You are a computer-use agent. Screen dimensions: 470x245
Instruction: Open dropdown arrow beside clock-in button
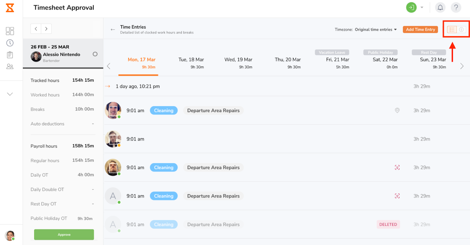tap(422, 7)
